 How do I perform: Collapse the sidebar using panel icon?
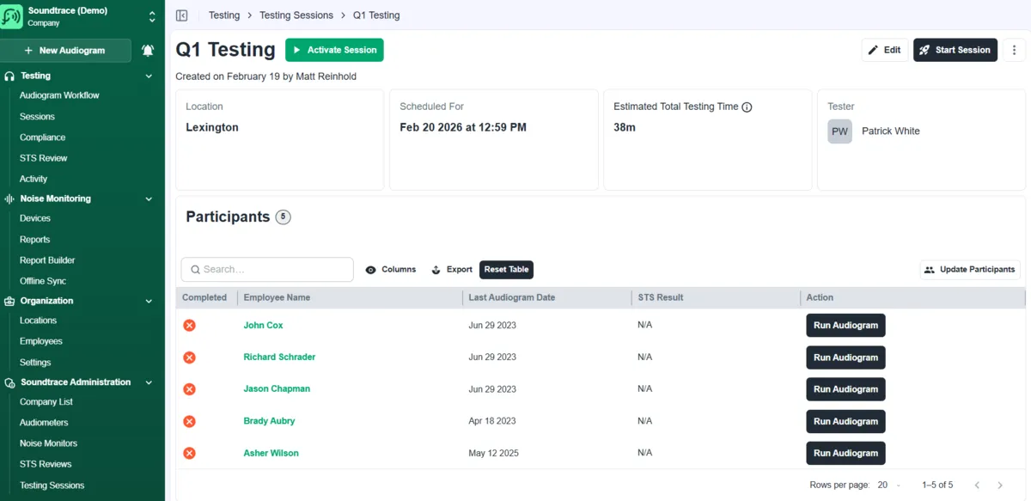181,15
